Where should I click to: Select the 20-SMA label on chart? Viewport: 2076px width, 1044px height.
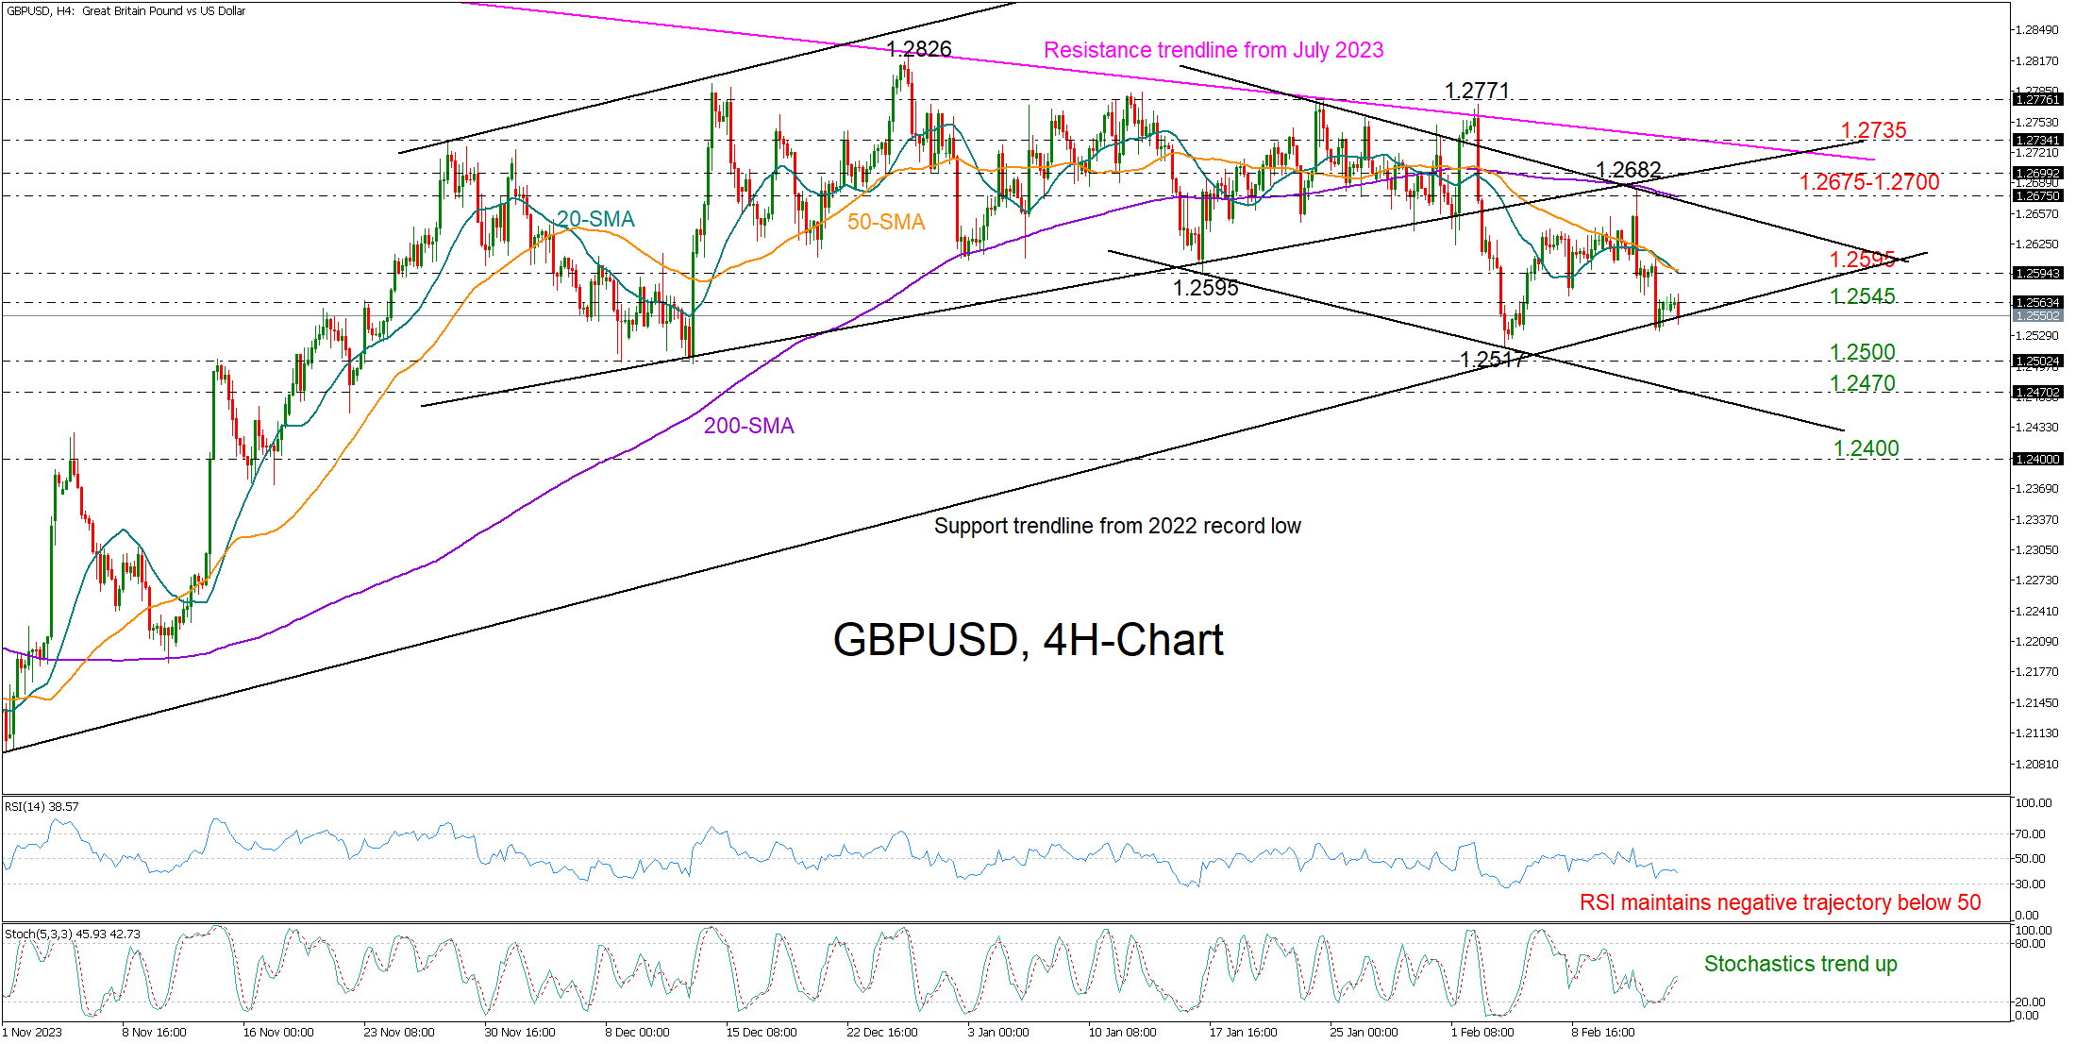click(594, 219)
